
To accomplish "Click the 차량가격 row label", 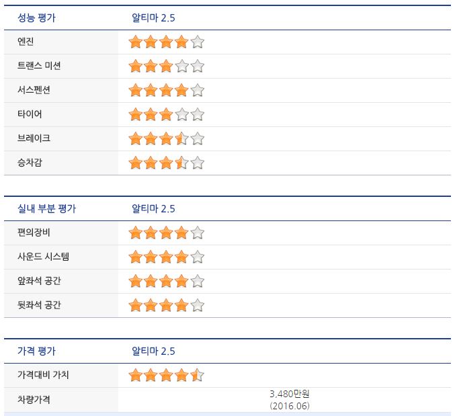I will [34, 400].
